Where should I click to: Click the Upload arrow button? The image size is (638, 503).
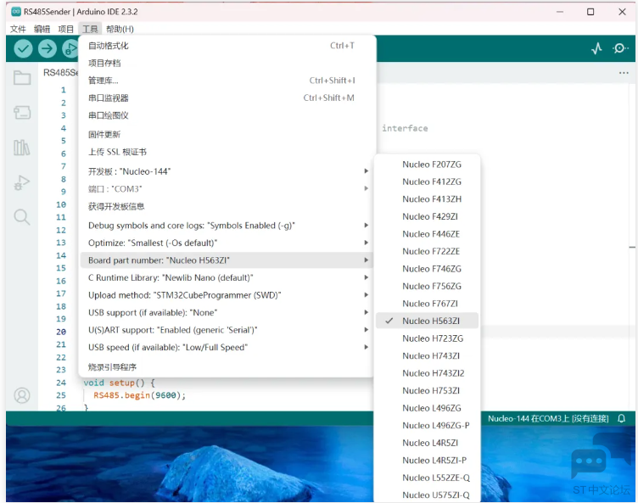(x=48, y=49)
